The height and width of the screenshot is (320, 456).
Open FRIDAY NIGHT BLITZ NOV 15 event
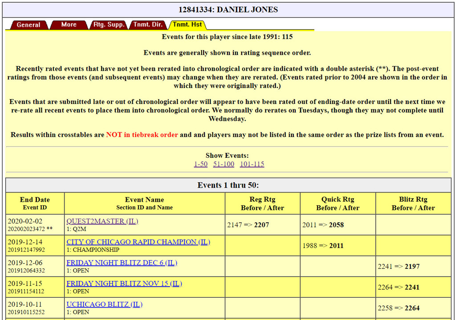(124, 284)
